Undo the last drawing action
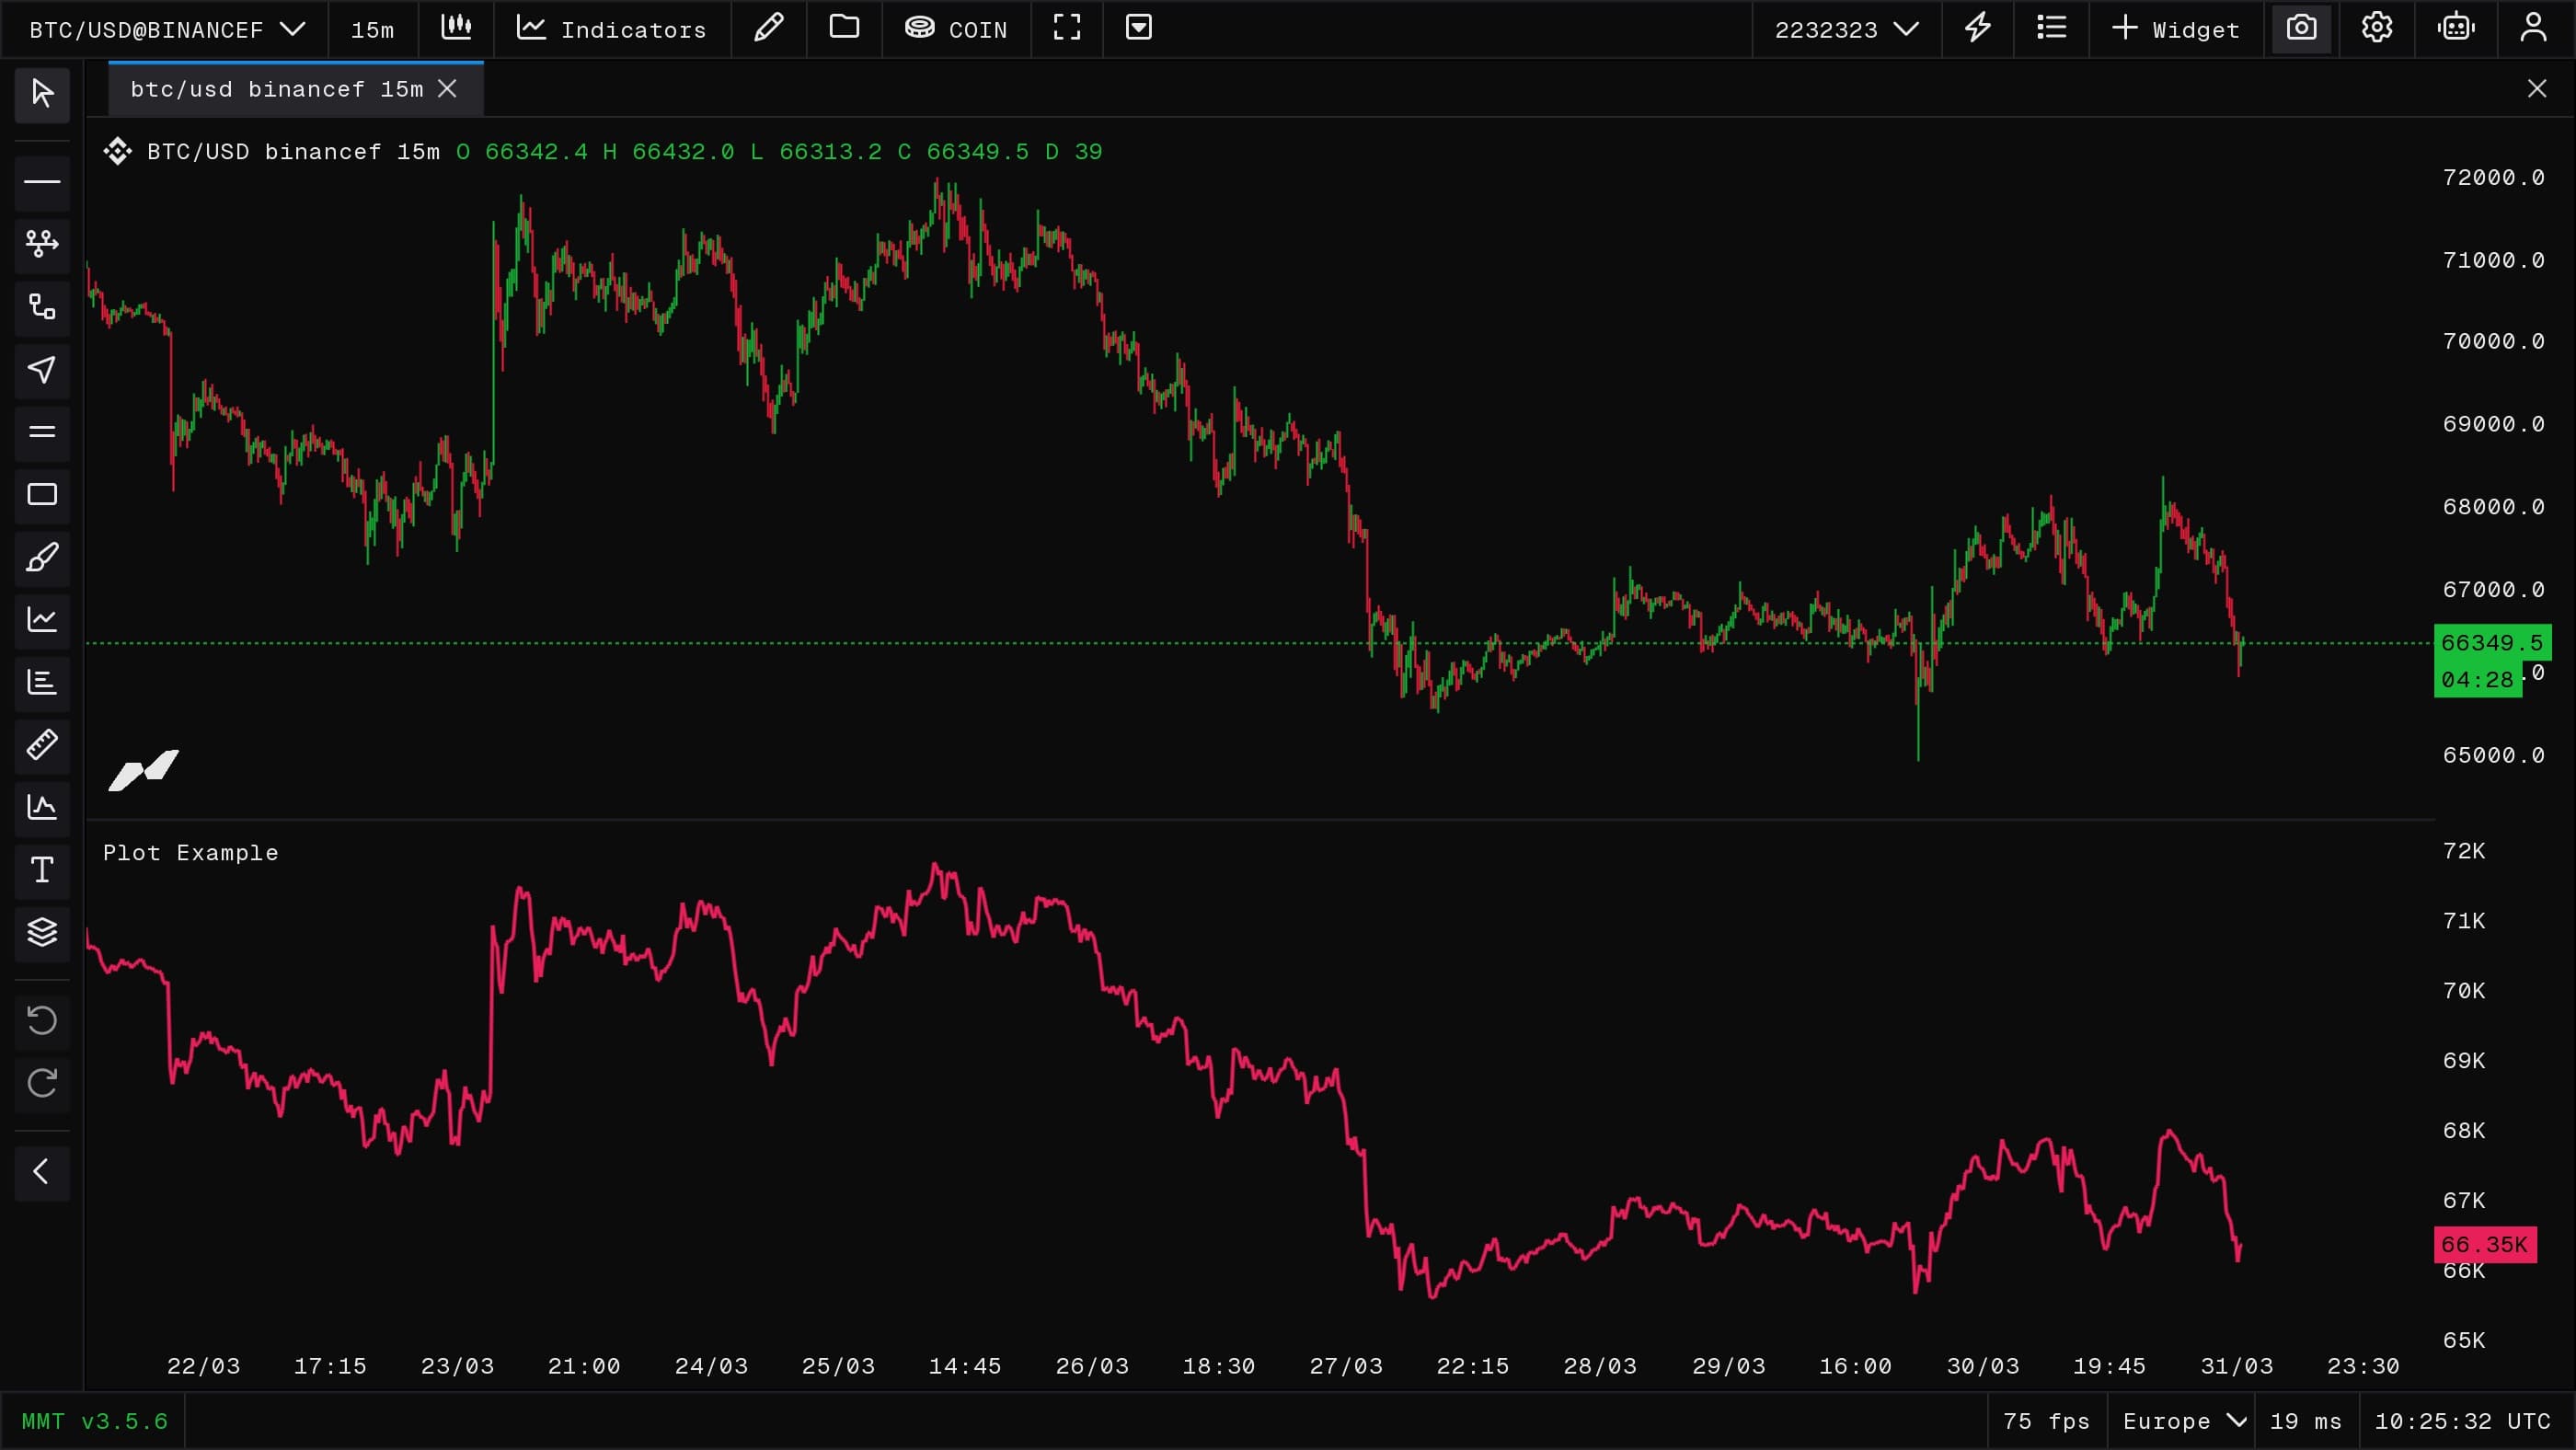Screen dimensions: 2576x1450 click(x=42, y=1021)
